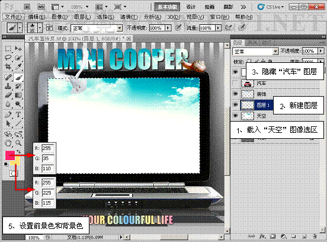Select the Clone Stamp tool
Image resolution: width=327 pixels, height=242 pixels.
click(8, 86)
